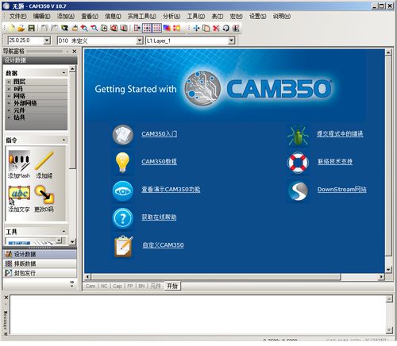Click the Add Text abc icon
Viewport: 397px width, 346px height.
19,194
